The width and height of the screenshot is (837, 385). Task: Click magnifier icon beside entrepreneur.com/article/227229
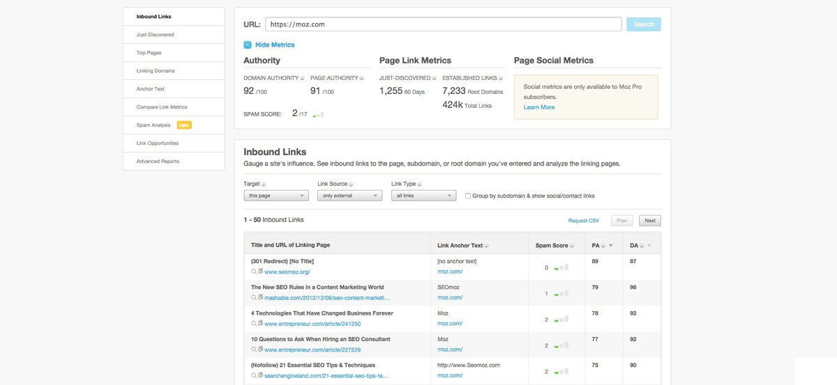254,349
